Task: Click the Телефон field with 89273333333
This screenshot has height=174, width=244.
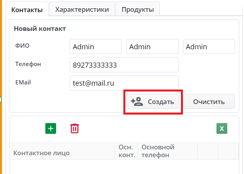Action: coord(124,65)
